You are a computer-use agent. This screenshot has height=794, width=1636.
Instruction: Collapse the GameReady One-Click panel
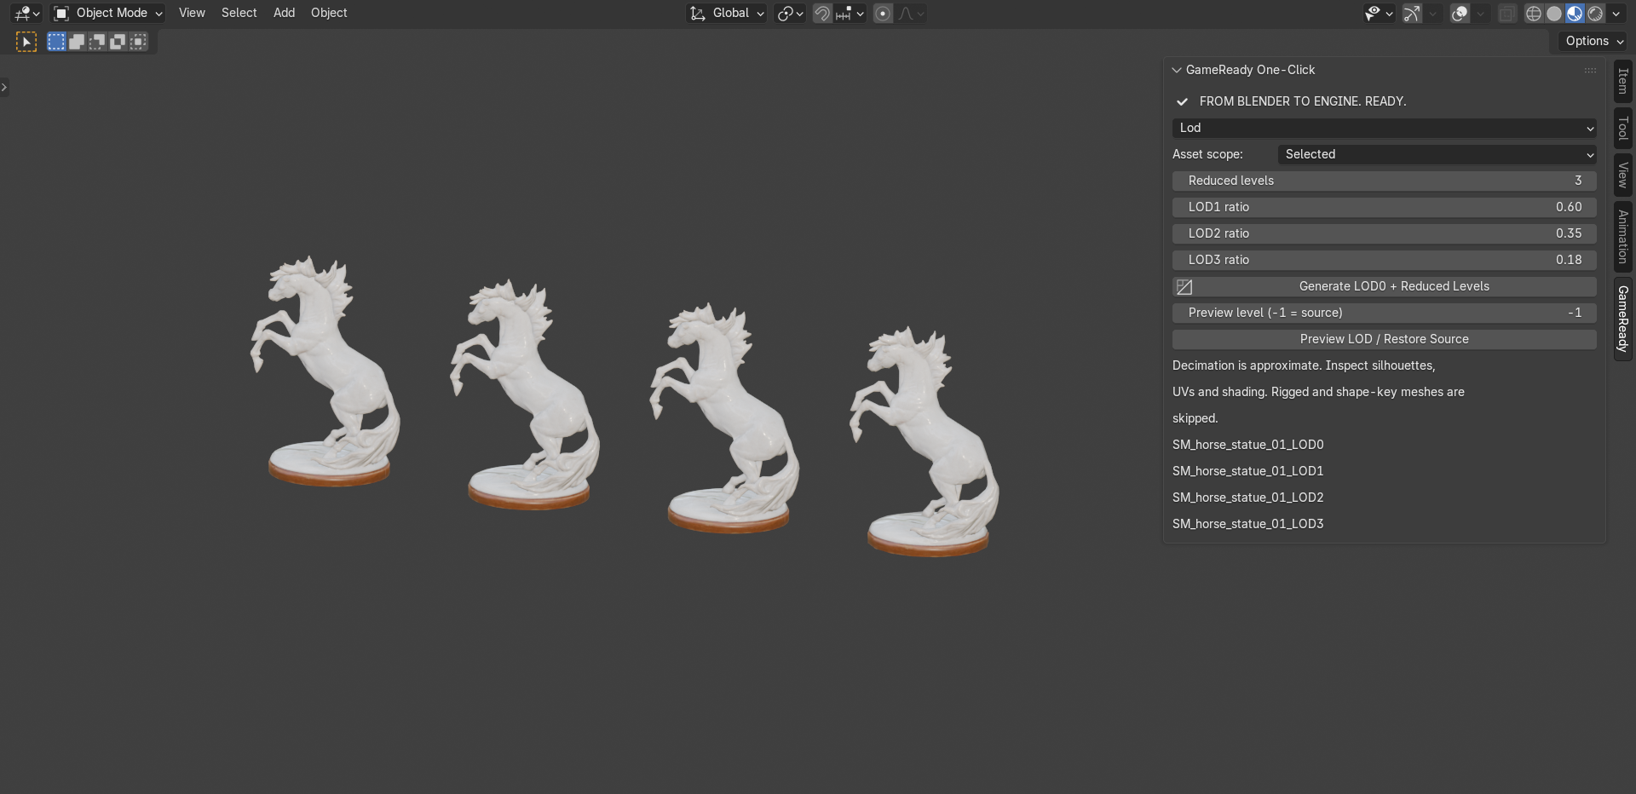click(x=1177, y=70)
